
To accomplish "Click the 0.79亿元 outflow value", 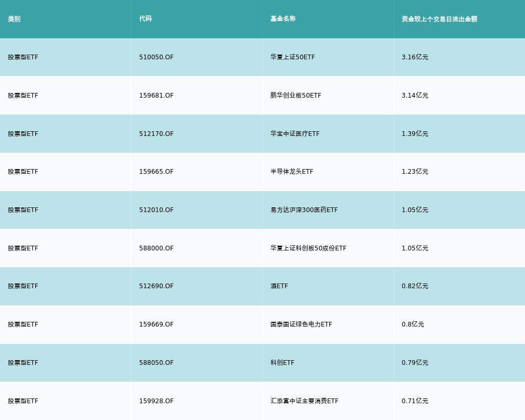I will click(x=415, y=363).
